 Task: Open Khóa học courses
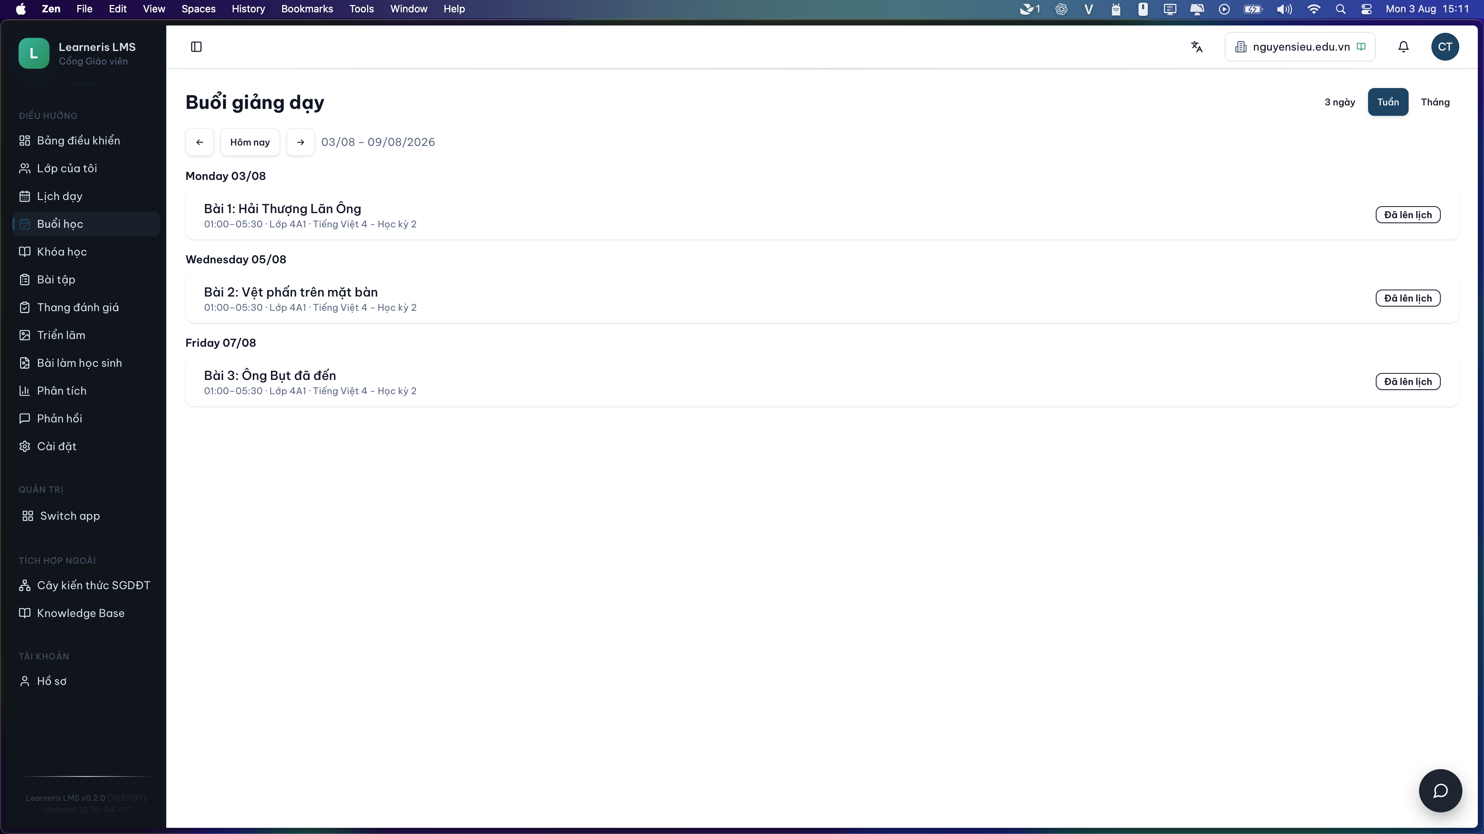coord(87,251)
